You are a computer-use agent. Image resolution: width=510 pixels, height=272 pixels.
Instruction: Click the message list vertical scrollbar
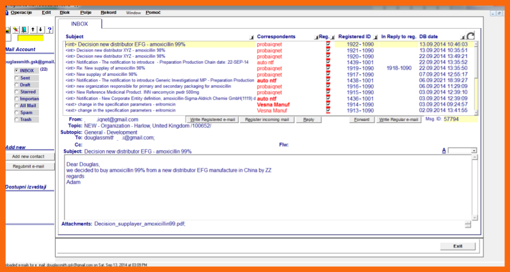pyautogui.click(x=476, y=78)
